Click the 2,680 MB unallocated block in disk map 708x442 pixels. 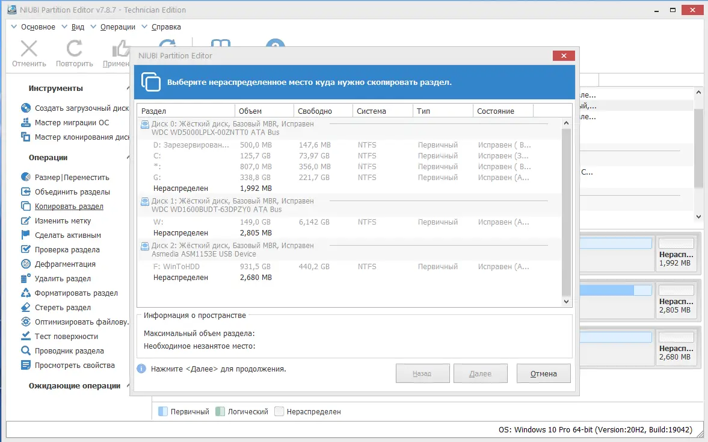(x=676, y=347)
